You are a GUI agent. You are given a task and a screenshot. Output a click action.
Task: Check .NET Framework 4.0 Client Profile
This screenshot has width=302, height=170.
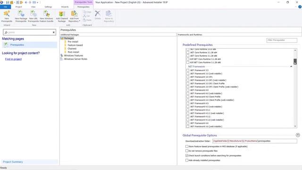click(188, 97)
